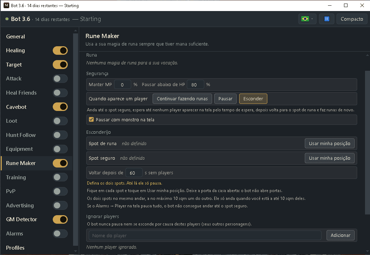
Task: Choose the Pausar option
Action: point(225,99)
